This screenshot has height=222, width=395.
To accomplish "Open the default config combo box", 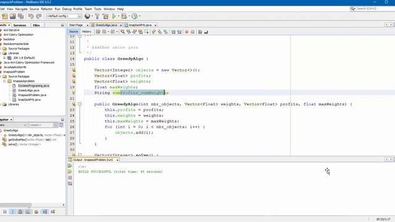I will (64, 16).
